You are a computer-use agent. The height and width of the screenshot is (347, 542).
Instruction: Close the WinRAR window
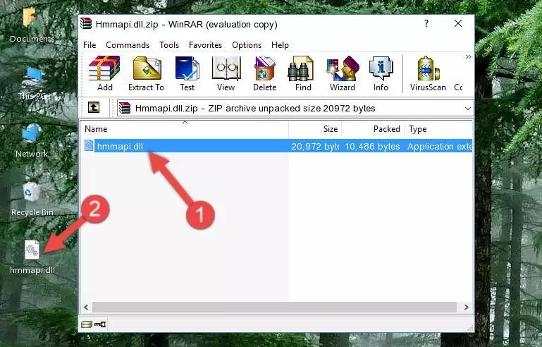[458, 23]
